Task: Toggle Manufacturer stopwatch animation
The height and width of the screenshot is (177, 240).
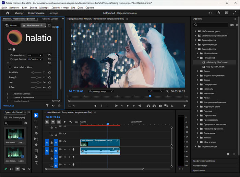Action: click(11, 55)
